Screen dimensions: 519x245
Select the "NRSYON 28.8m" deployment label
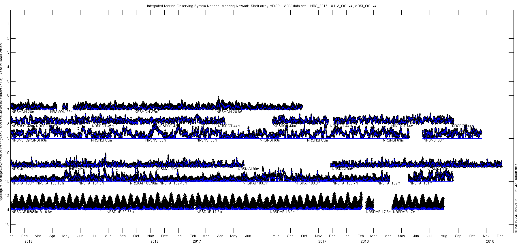[230, 112]
